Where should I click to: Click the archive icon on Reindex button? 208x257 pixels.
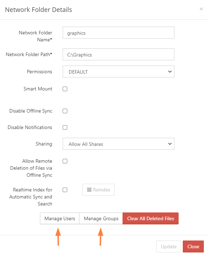89,190
